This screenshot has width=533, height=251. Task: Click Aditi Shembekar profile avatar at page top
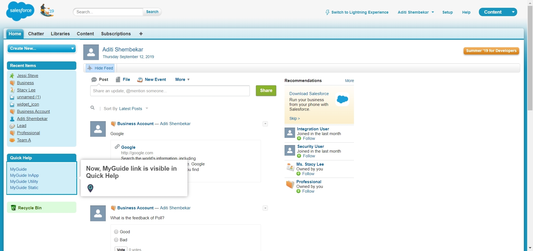[x=91, y=52]
